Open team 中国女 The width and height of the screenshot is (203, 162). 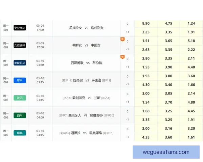coord(95,45)
